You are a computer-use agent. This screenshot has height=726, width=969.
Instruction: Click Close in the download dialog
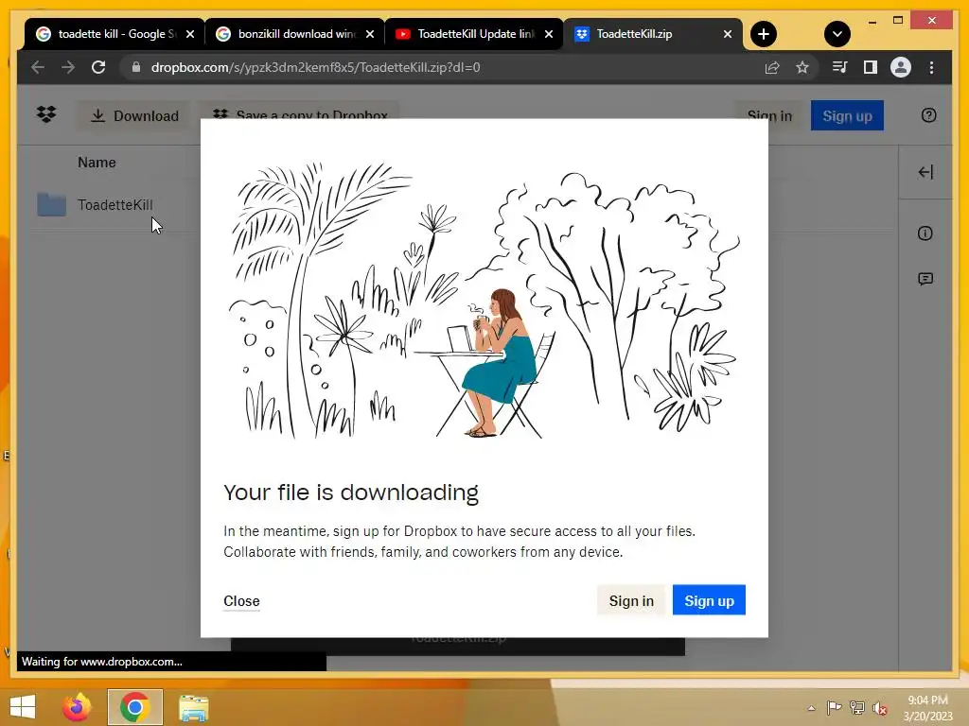point(241,600)
